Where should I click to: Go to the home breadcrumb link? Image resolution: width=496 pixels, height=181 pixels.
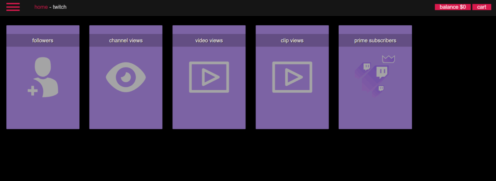pyautogui.click(x=41, y=7)
